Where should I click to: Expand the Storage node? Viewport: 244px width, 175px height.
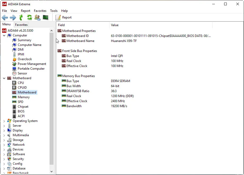[x=4, y=140]
